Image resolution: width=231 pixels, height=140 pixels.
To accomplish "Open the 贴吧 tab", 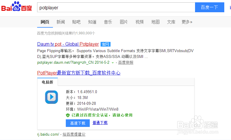I will click(76, 22).
